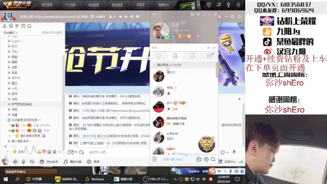Expand the 一凡 sub-channel
This screenshot has height=184, width=327.
9,88
